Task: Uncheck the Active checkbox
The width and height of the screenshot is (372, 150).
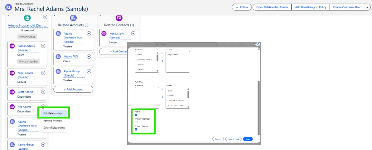Action: click(136, 115)
